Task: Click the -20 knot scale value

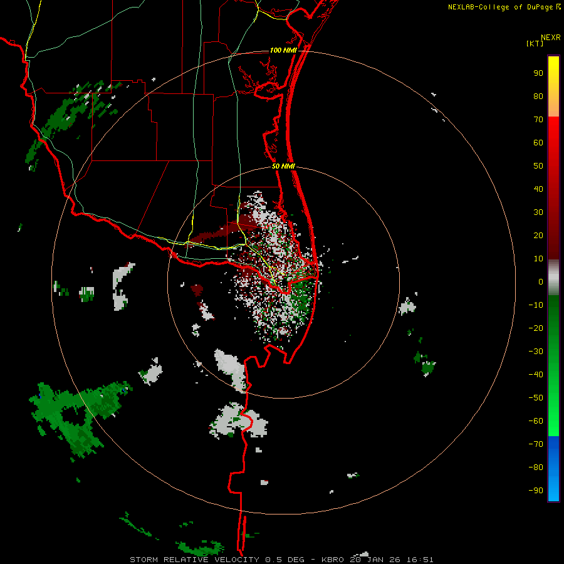Action: coord(536,328)
